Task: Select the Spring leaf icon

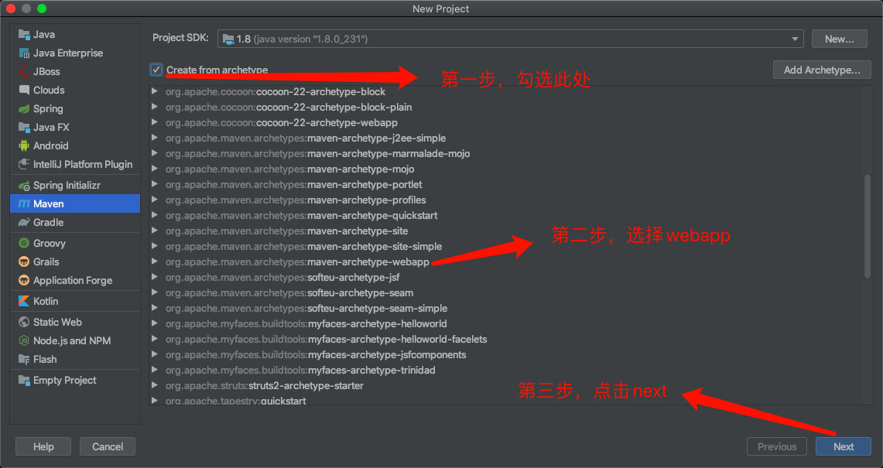Action: [x=24, y=109]
